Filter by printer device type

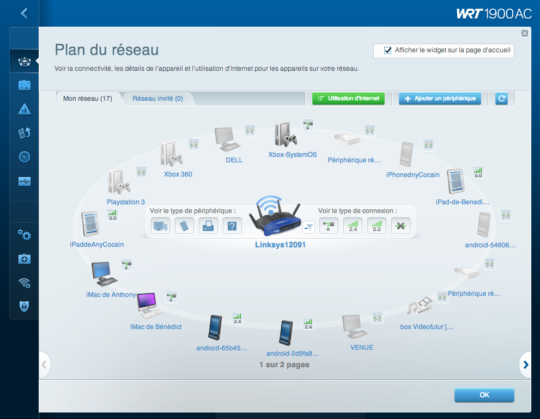(208, 226)
